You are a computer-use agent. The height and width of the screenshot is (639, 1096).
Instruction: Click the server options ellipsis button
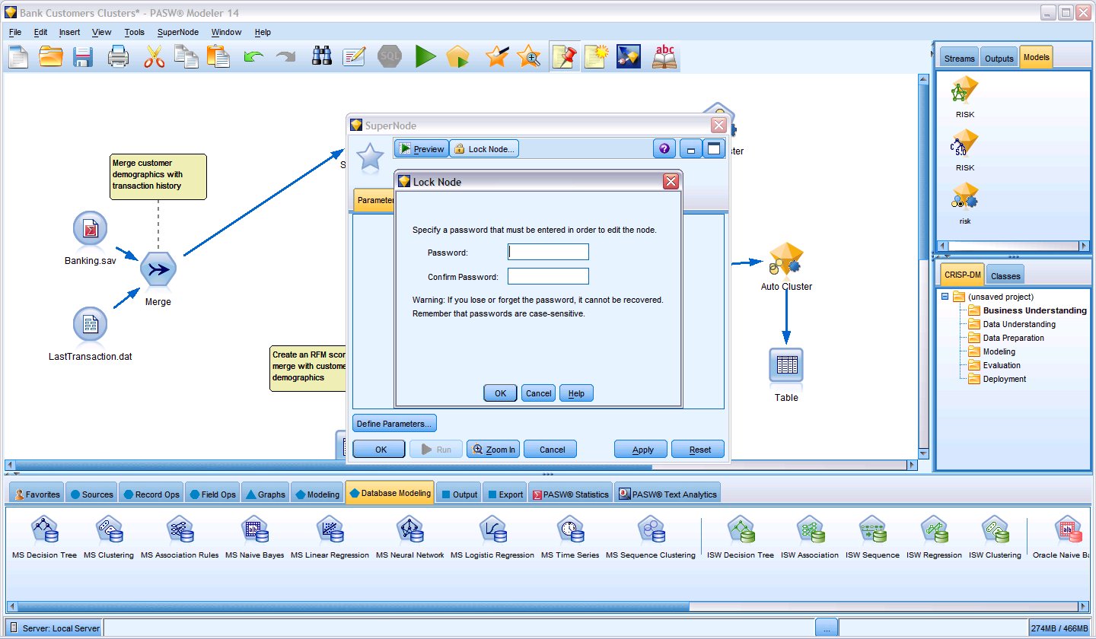click(x=827, y=629)
